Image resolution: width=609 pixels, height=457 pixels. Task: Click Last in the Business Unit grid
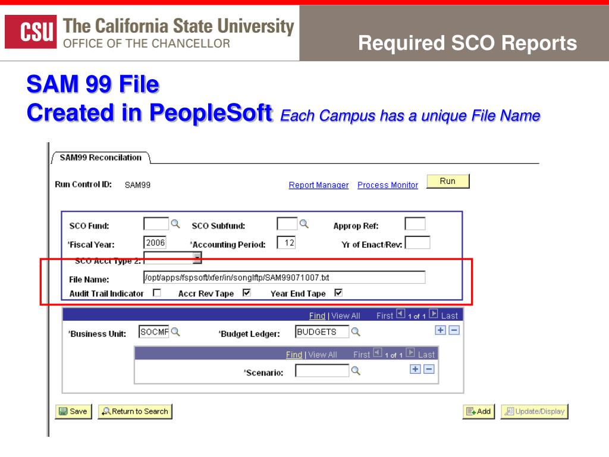pos(450,315)
